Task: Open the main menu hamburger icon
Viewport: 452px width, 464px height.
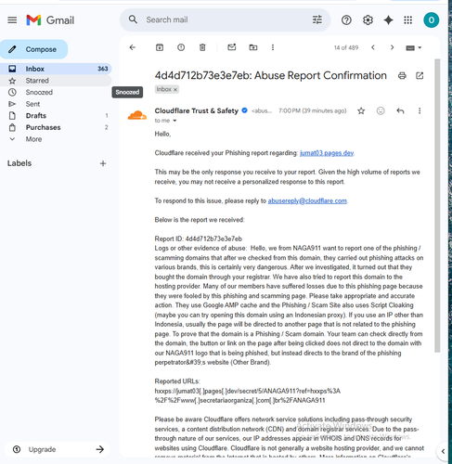Action: coord(12,20)
